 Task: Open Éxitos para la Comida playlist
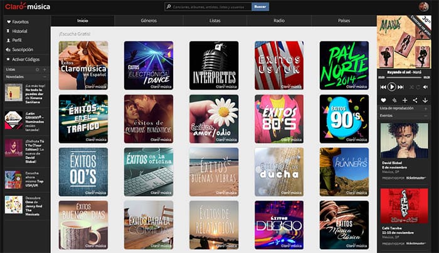coord(149,225)
